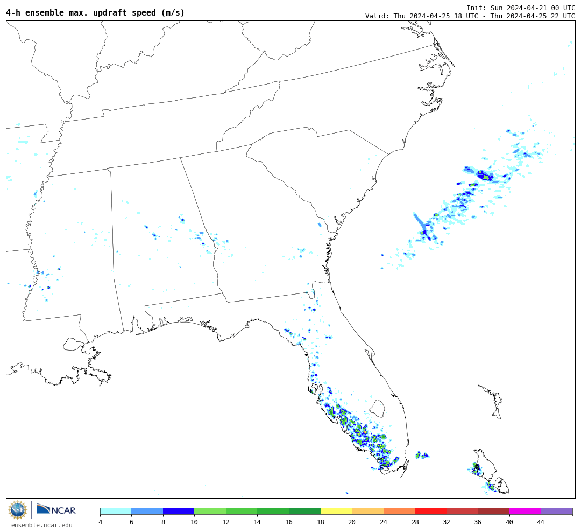Click the 4–6 m/s pale cyan swatch
This screenshot has height=532, width=581.
116,512
